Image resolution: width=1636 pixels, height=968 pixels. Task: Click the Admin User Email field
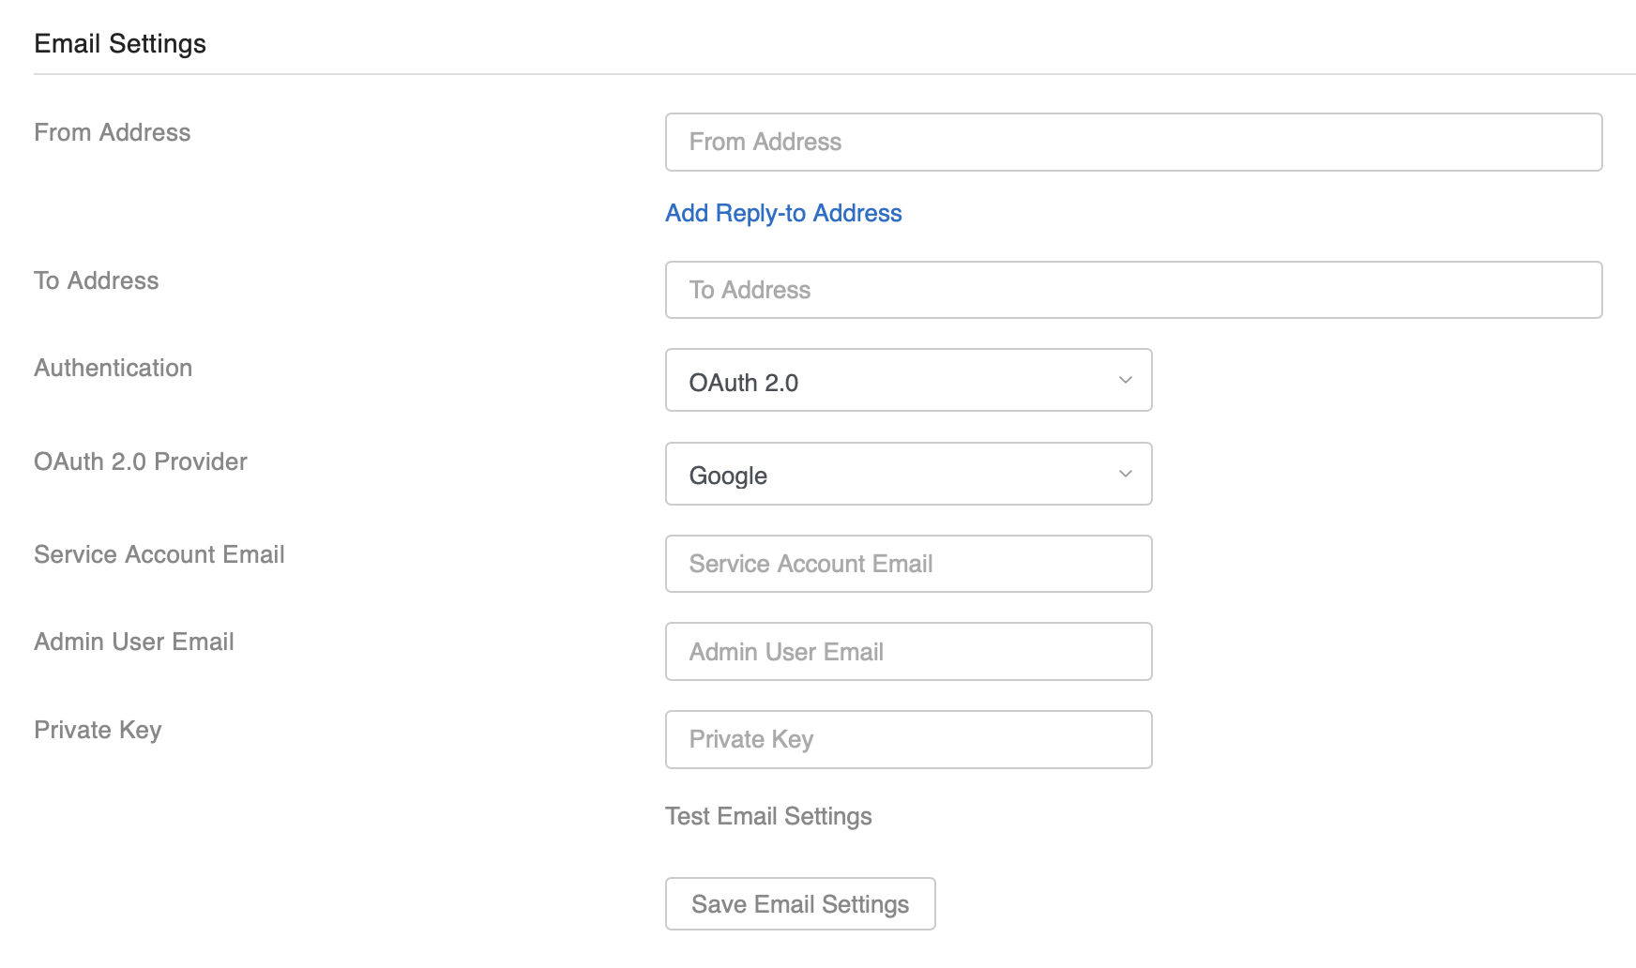[908, 651]
